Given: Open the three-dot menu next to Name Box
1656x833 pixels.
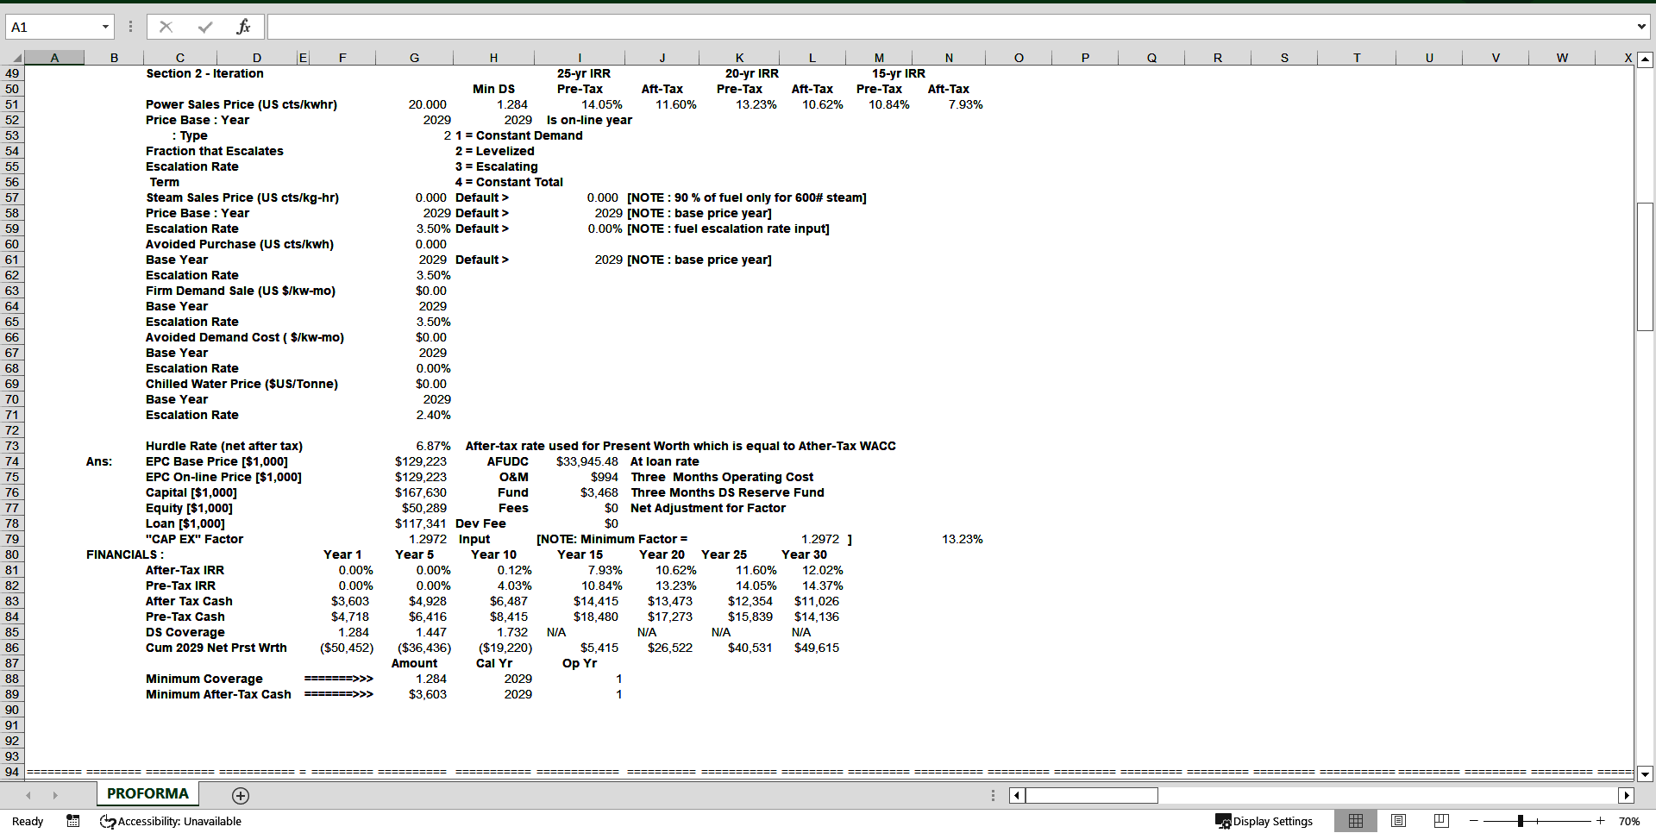Looking at the screenshot, I should [129, 26].
